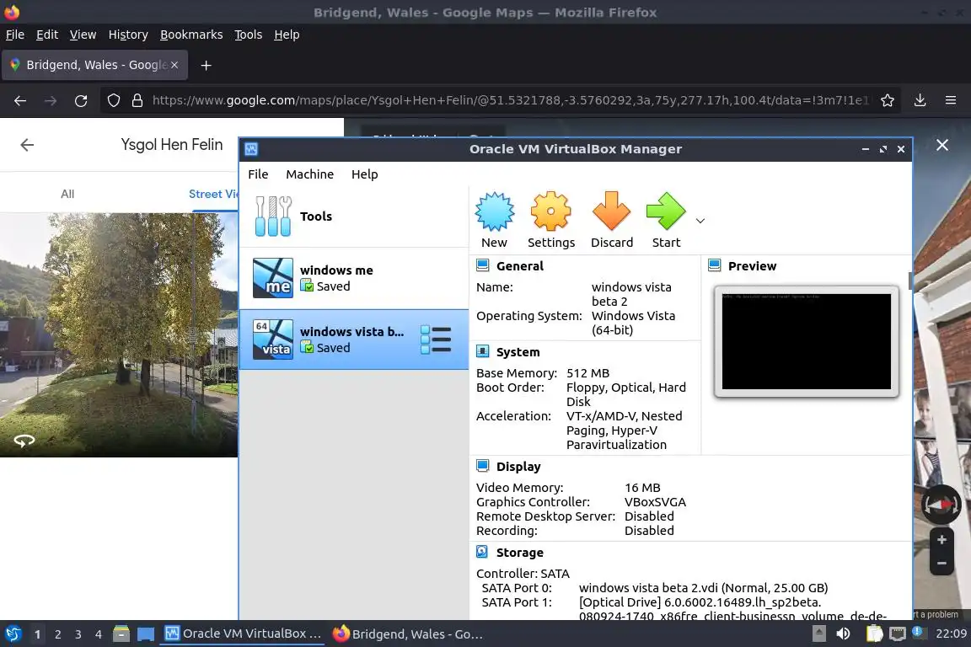This screenshot has width=971, height=647.
Task: Click the Storage section header
Action: 519,553
